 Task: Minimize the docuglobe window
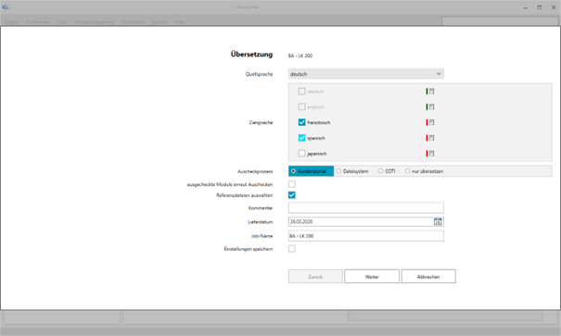(525, 7)
